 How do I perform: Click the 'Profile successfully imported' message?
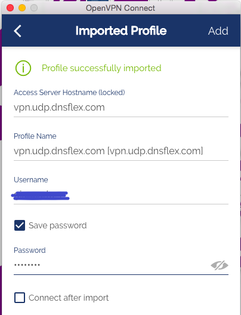pos(101,68)
